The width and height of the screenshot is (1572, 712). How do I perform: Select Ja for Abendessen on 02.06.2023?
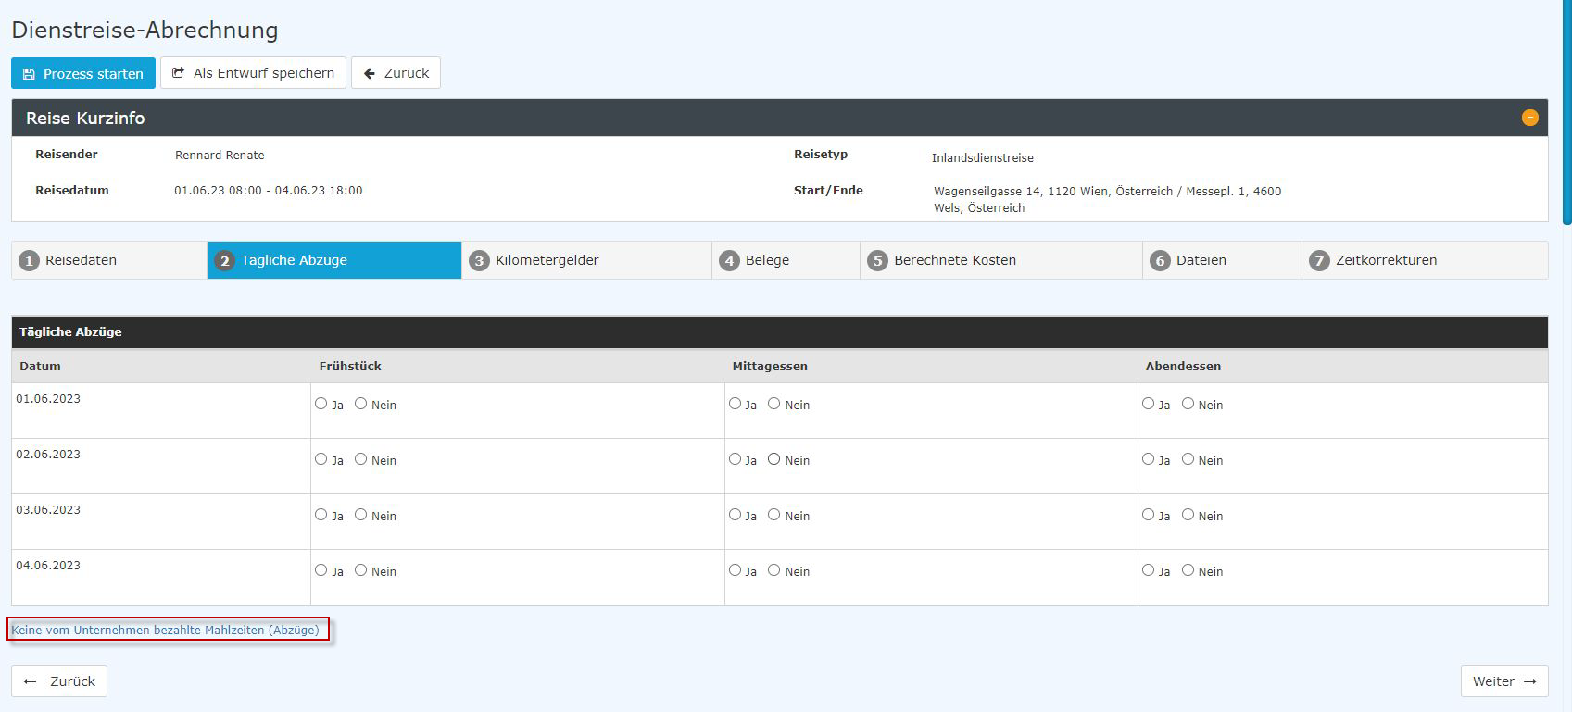(x=1149, y=459)
